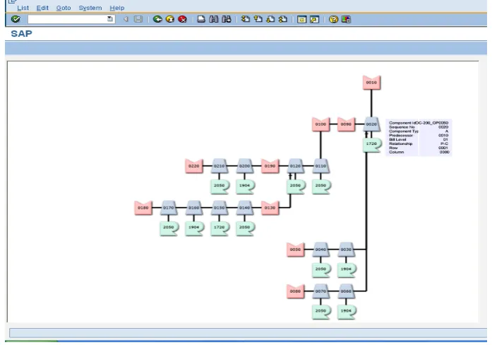Image resolution: width=492 pixels, height=345 pixels.
Task: Select the pink node 0130
Action: click(270, 208)
